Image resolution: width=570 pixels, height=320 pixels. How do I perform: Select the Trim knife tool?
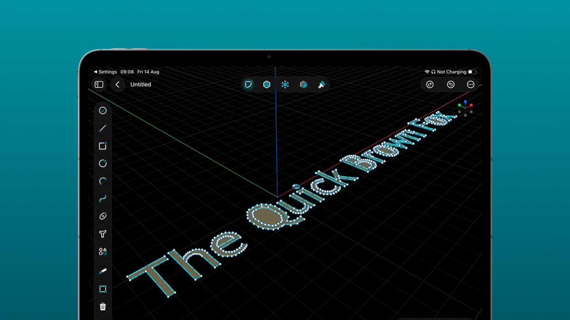103,271
